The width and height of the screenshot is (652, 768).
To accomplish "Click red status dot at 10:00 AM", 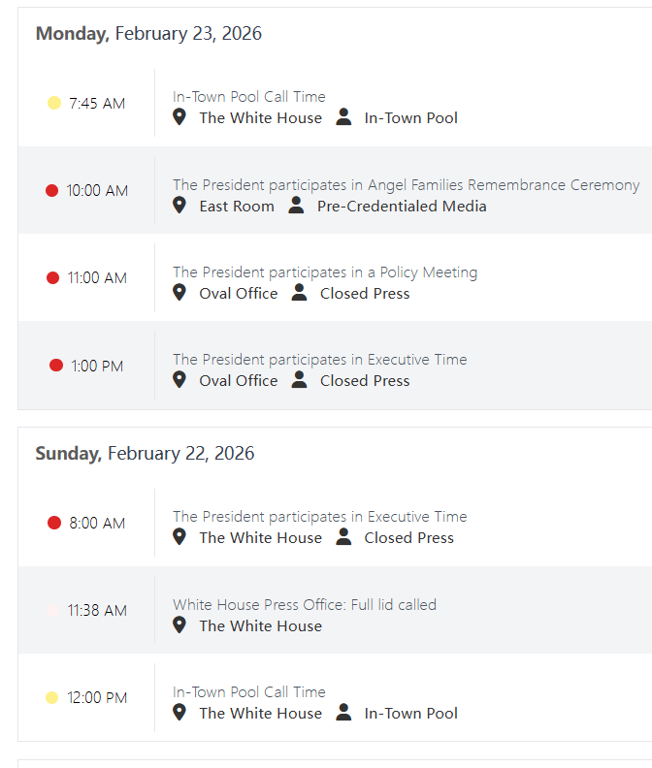I will 52,190.
